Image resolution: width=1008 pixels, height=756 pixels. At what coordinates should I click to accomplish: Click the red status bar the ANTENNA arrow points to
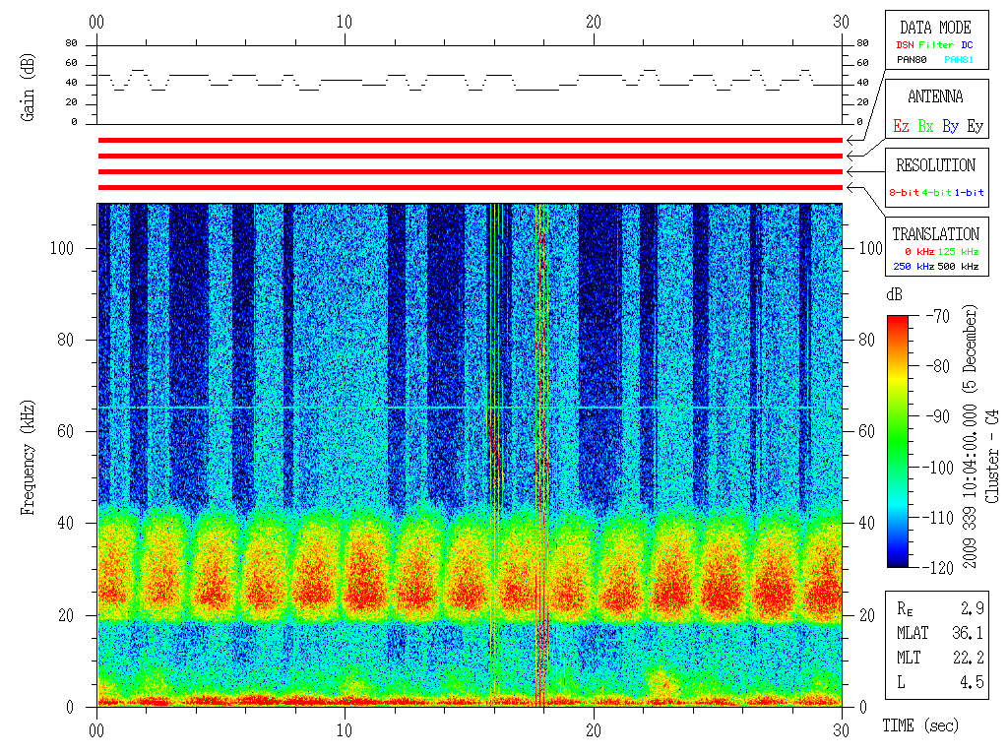(470, 157)
